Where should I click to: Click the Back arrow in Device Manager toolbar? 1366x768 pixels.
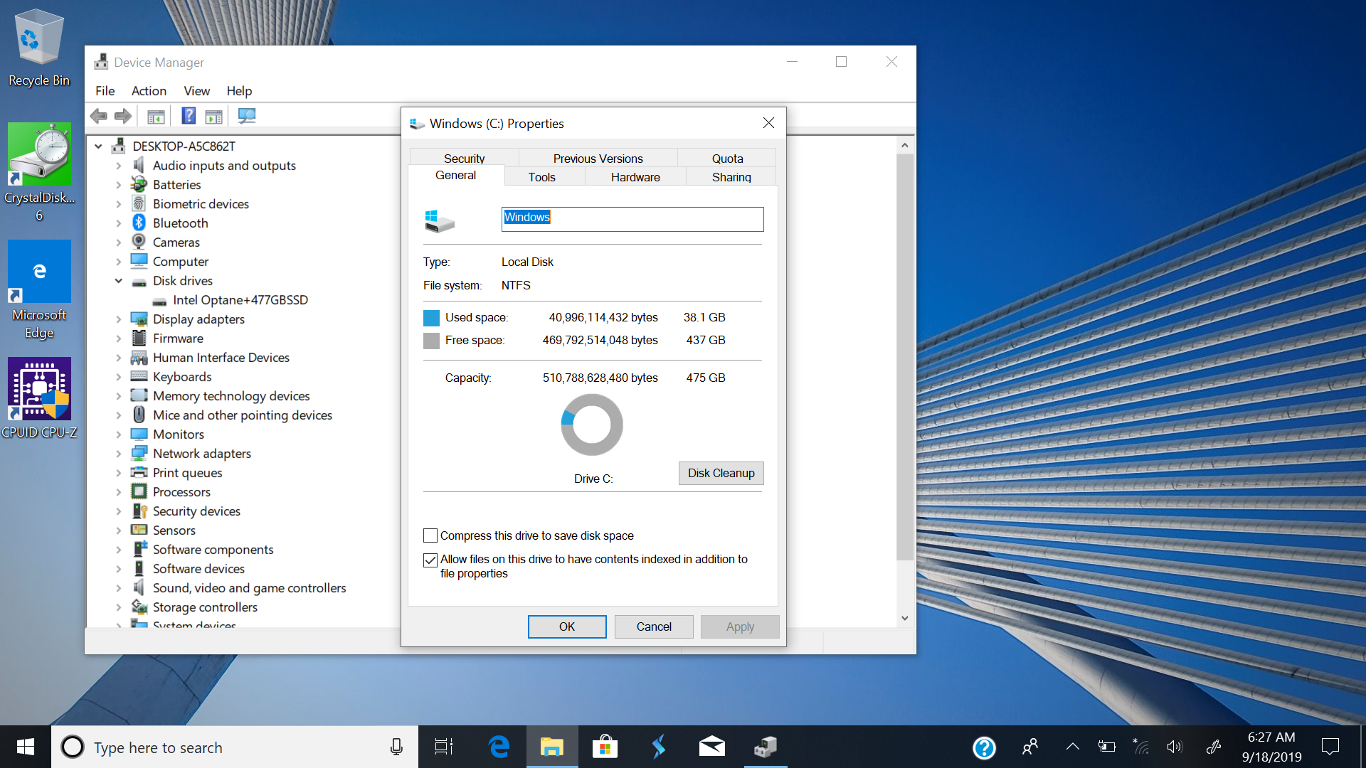(99, 116)
